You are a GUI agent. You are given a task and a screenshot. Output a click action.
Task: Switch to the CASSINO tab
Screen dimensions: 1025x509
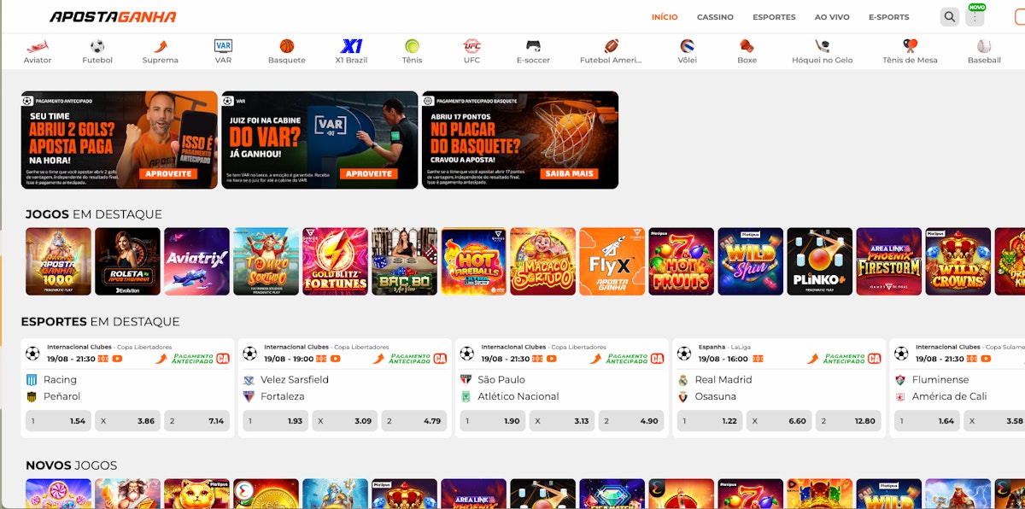point(715,17)
